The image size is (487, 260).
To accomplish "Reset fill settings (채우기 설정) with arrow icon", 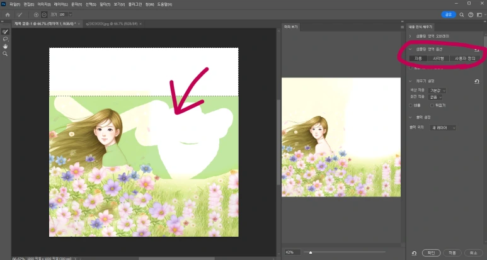I will click(x=476, y=81).
